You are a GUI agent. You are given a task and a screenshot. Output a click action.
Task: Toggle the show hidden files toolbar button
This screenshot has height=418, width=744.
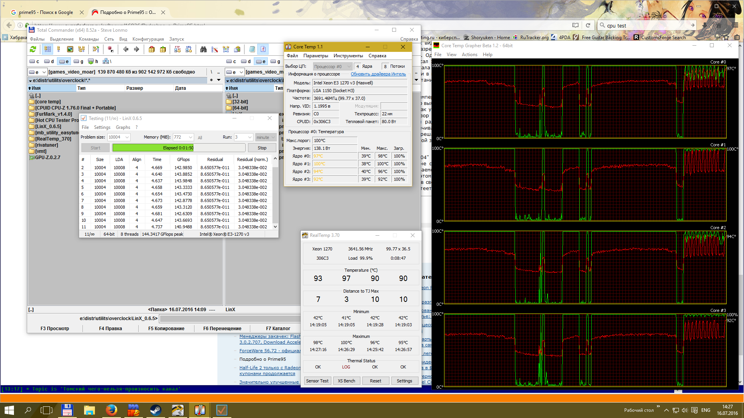pyautogui.click(x=263, y=49)
